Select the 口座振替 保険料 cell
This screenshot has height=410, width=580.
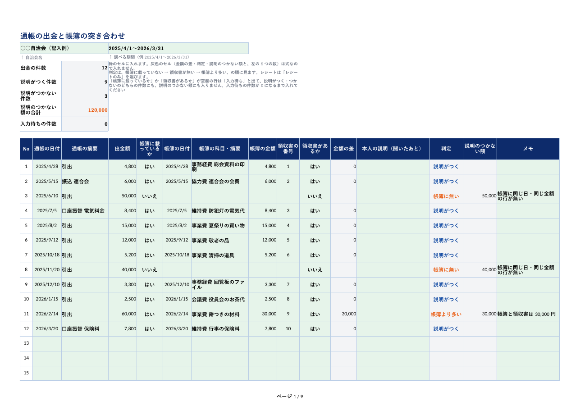pyautogui.click(x=85, y=329)
